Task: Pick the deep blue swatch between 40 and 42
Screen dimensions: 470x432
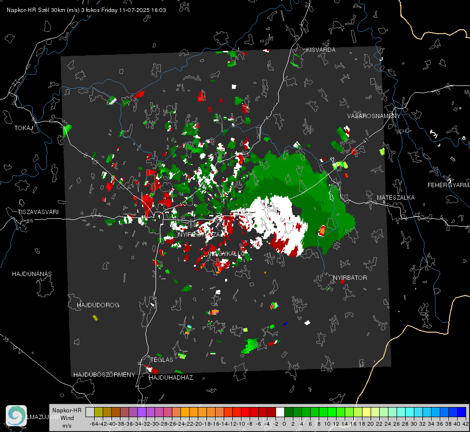Action: click(461, 412)
